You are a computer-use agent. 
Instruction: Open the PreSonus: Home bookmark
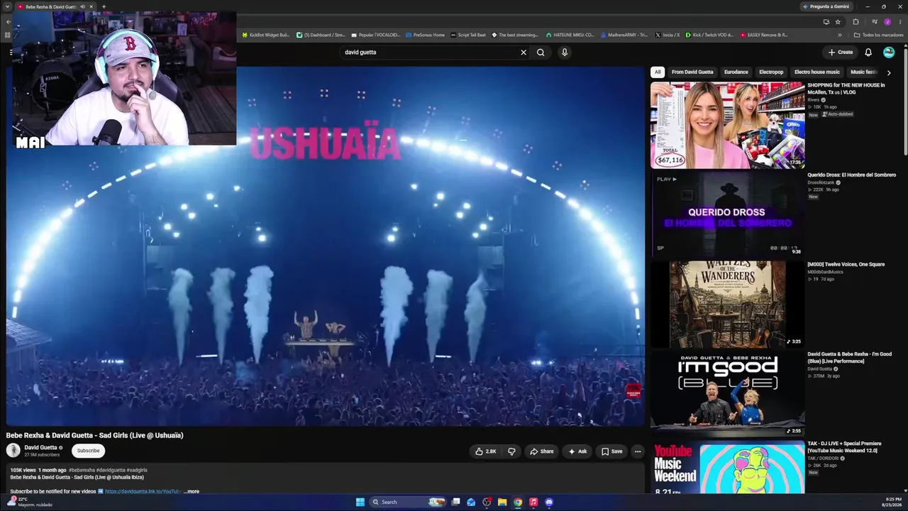tap(426, 35)
